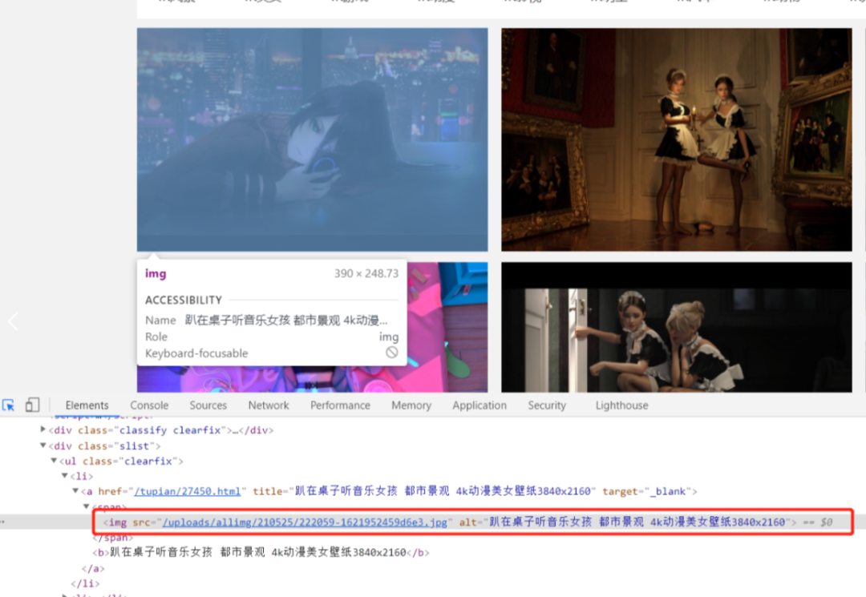The width and height of the screenshot is (866, 597).
Task: Select the Memory tab
Action: pyautogui.click(x=411, y=405)
